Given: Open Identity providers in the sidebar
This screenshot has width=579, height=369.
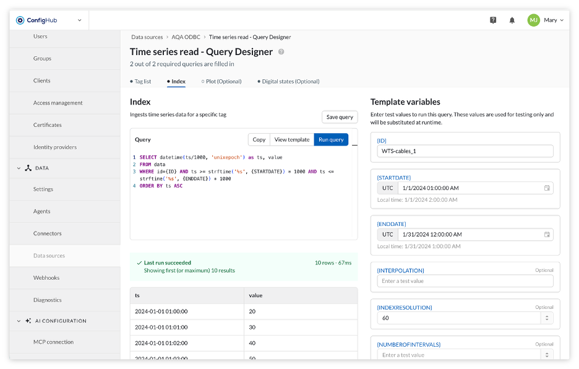Looking at the screenshot, I should point(65,147).
